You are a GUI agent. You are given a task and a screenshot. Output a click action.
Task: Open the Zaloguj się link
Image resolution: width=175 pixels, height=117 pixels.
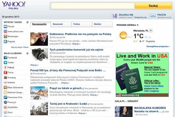(x=126, y=15)
